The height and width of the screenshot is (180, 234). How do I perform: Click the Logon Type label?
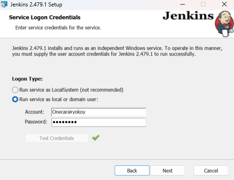click(x=27, y=79)
